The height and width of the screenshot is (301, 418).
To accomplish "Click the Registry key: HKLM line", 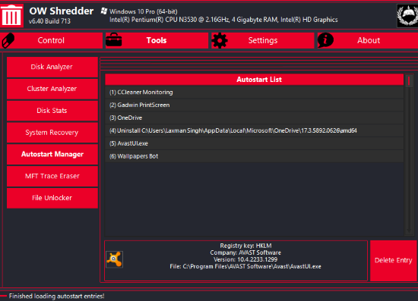I will click(245, 246).
